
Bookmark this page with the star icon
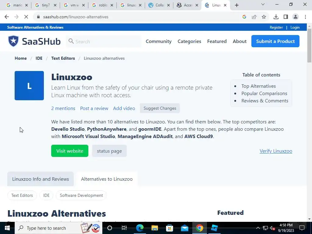(264, 17)
